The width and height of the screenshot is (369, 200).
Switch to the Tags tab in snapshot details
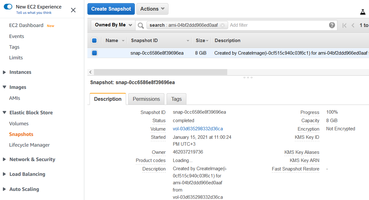click(x=177, y=99)
